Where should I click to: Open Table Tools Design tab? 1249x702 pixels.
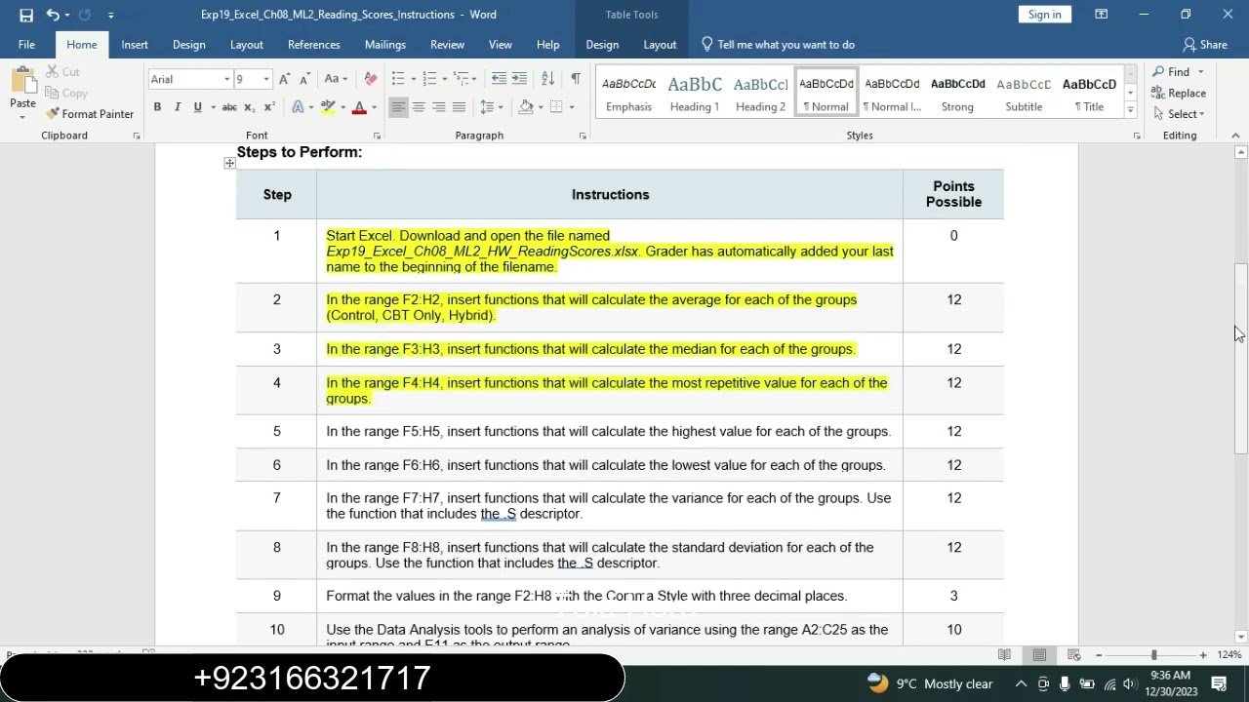tap(602, 45)
